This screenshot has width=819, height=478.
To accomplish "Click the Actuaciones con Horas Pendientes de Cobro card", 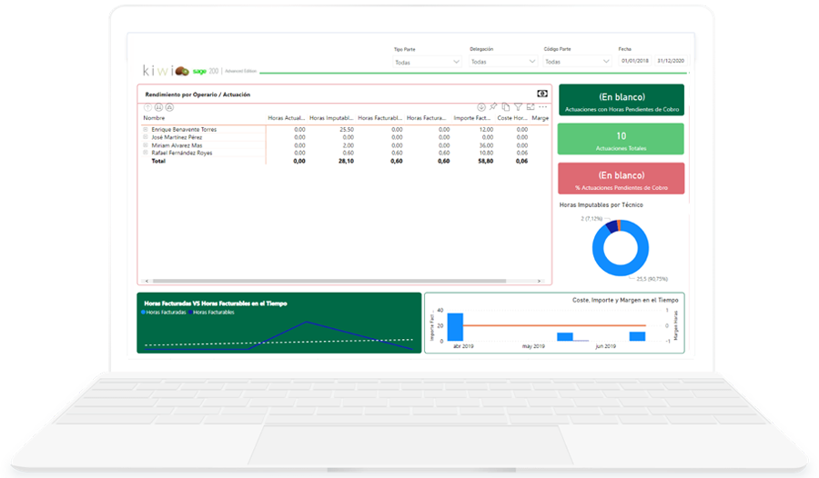I will point(622,100).
